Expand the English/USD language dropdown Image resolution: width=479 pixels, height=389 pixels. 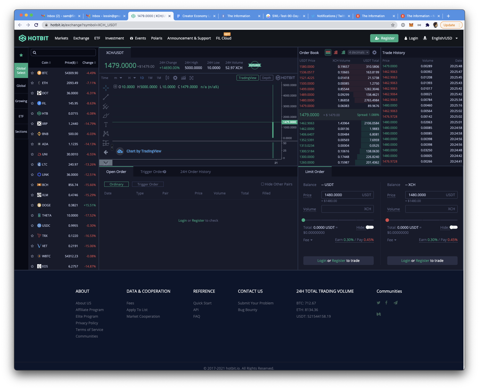point(445,38)
